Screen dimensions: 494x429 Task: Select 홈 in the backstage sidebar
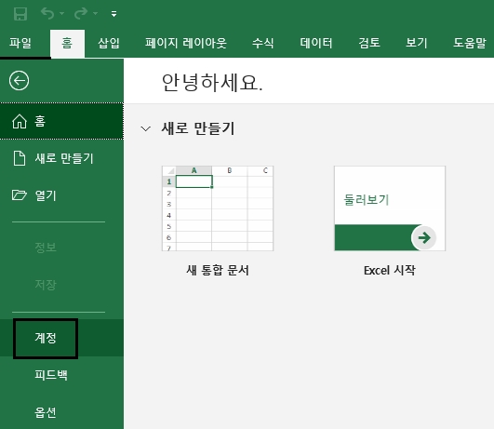pyautogui.click(x=61, y=121)
